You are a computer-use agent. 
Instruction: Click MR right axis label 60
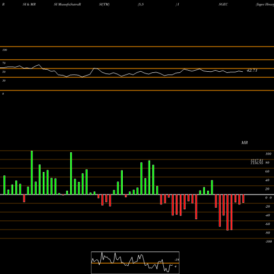[267, 172]
